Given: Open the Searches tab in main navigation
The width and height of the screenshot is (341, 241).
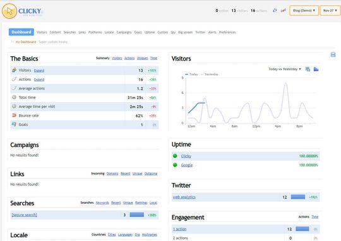Looking at the screenshot, I should pyautogui.click(x=69, y=32).
